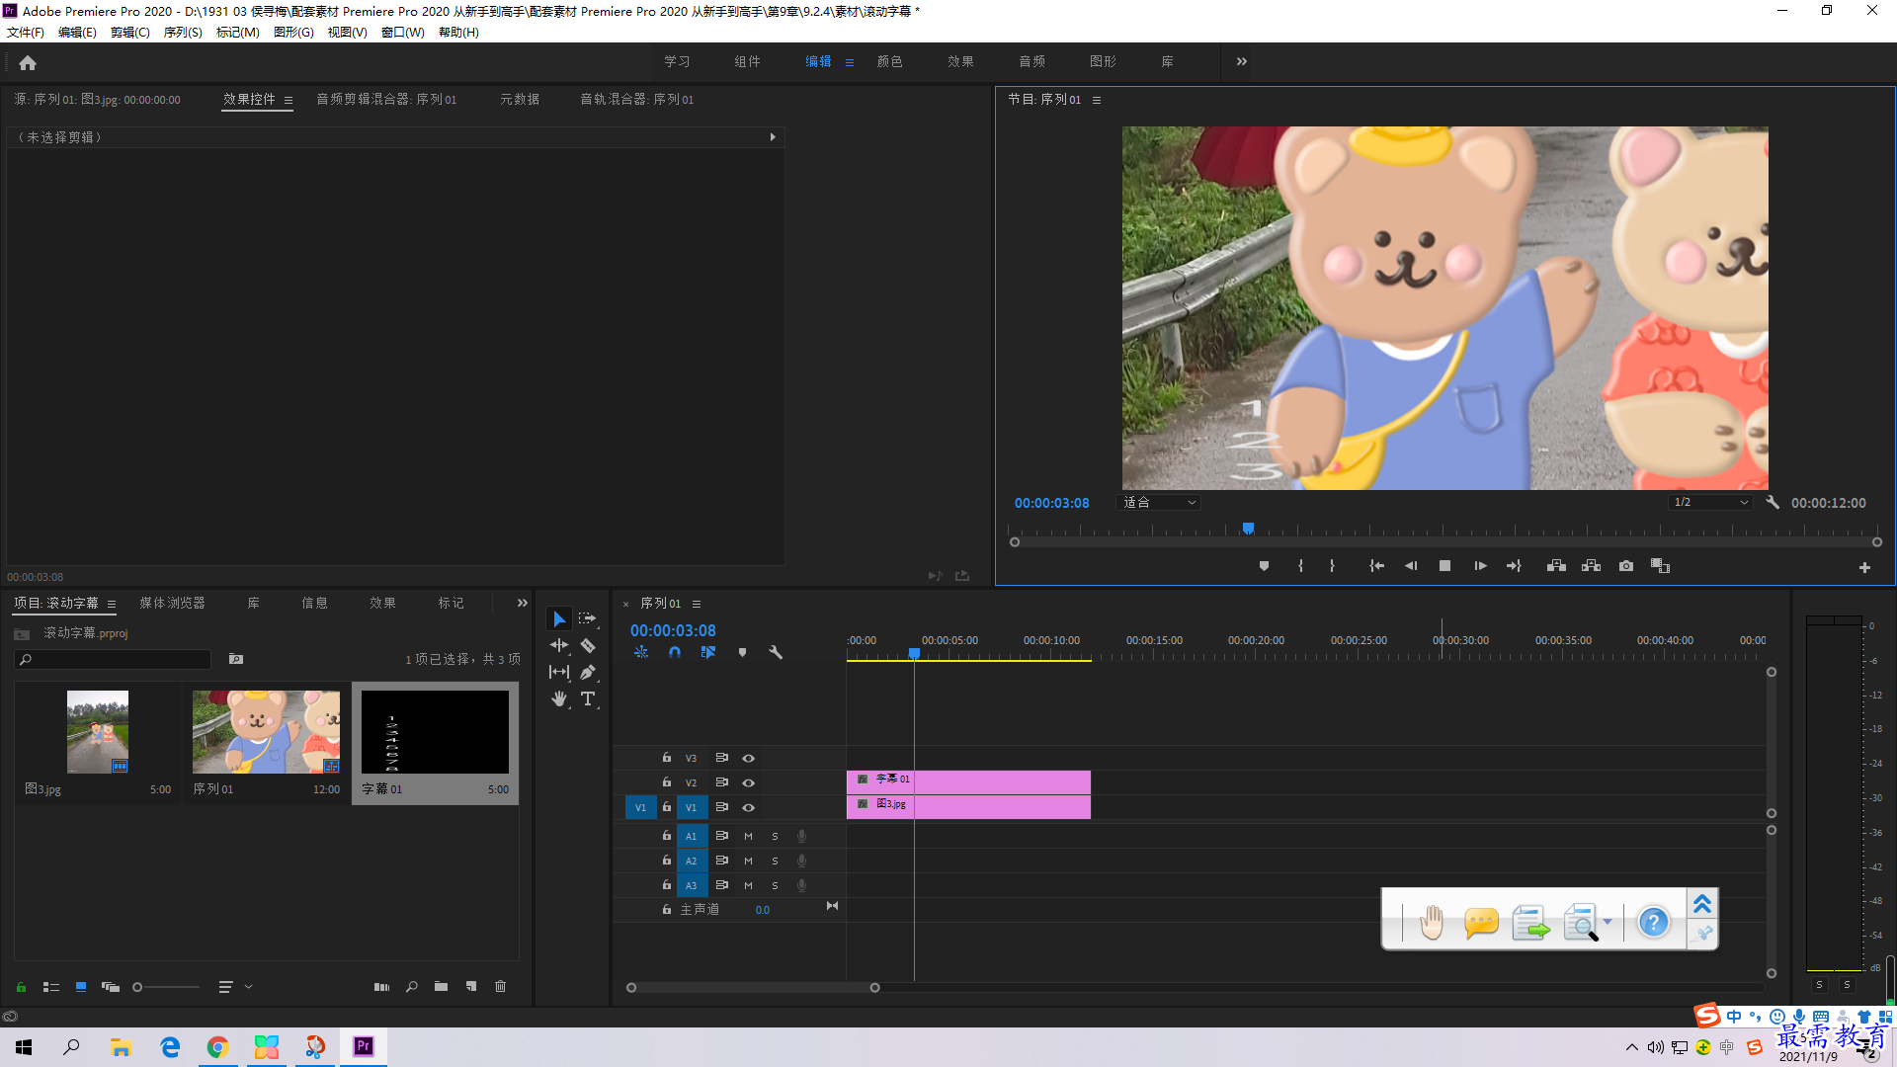The height and width of the screenshot is (1067, 1897).
Task: Export frame with camera icon
Action: click(1626, 566)
